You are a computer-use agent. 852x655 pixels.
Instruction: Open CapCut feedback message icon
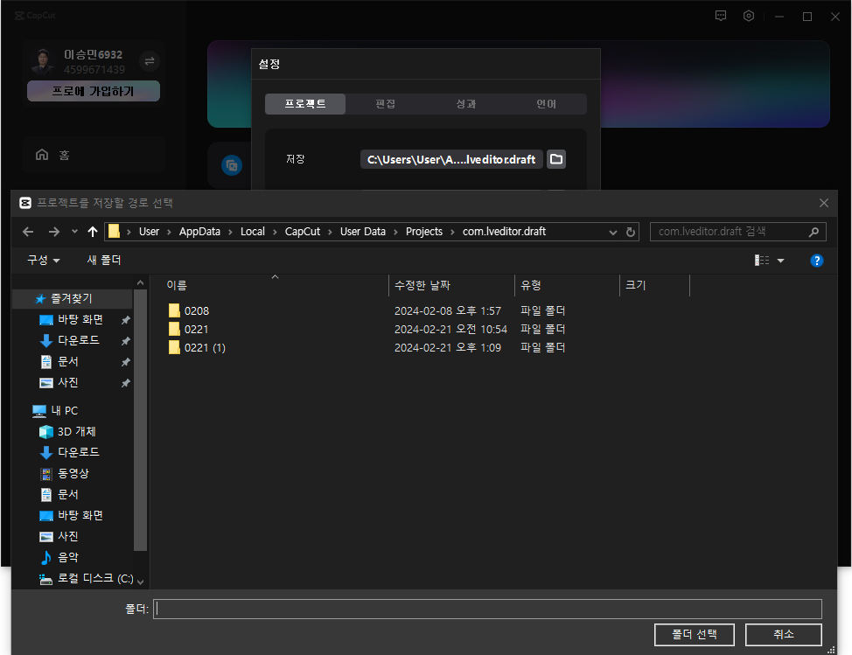click(x=721, y=16)
